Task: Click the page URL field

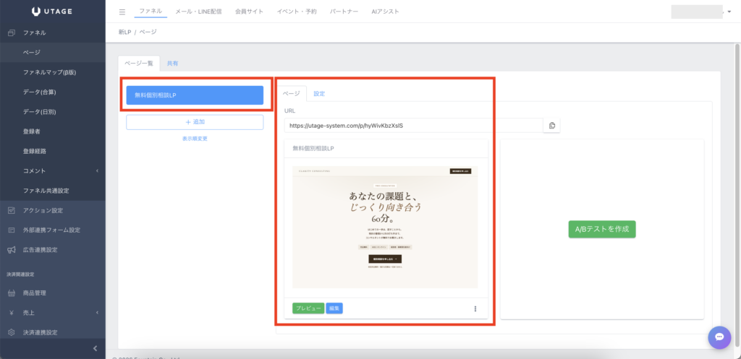Action: (414, 126)
